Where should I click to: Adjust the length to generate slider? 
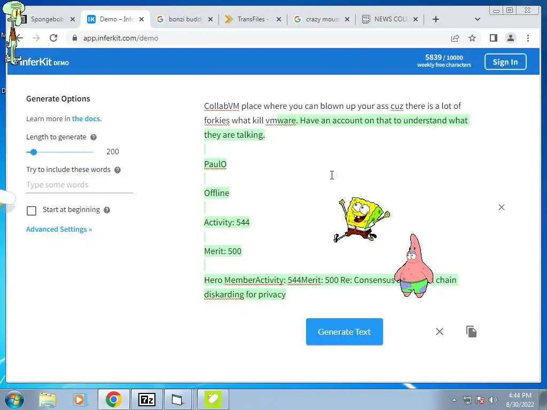34,152
